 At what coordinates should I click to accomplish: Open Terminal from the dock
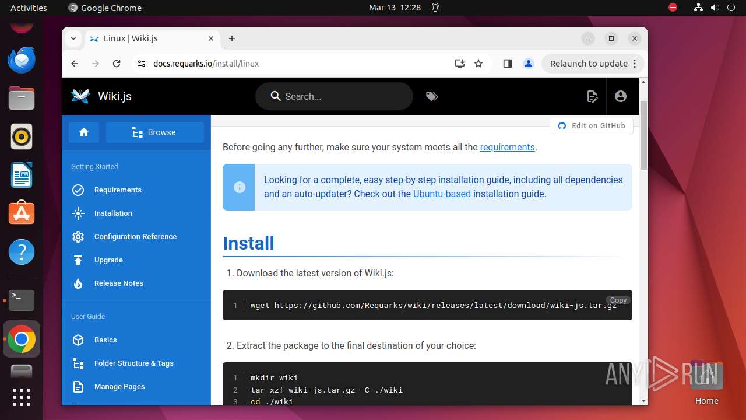[22, 300]
